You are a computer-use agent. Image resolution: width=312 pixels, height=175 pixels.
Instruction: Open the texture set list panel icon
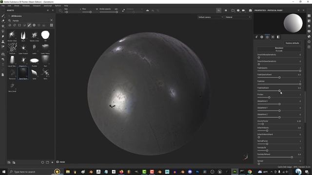(x=309, y=16)
